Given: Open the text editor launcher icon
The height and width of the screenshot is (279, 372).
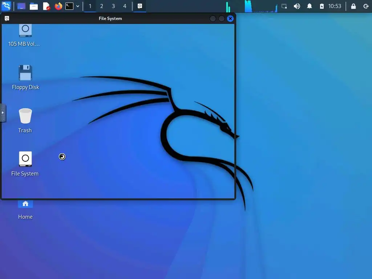Looking at the screenshot, I should (x=46, y=6).
